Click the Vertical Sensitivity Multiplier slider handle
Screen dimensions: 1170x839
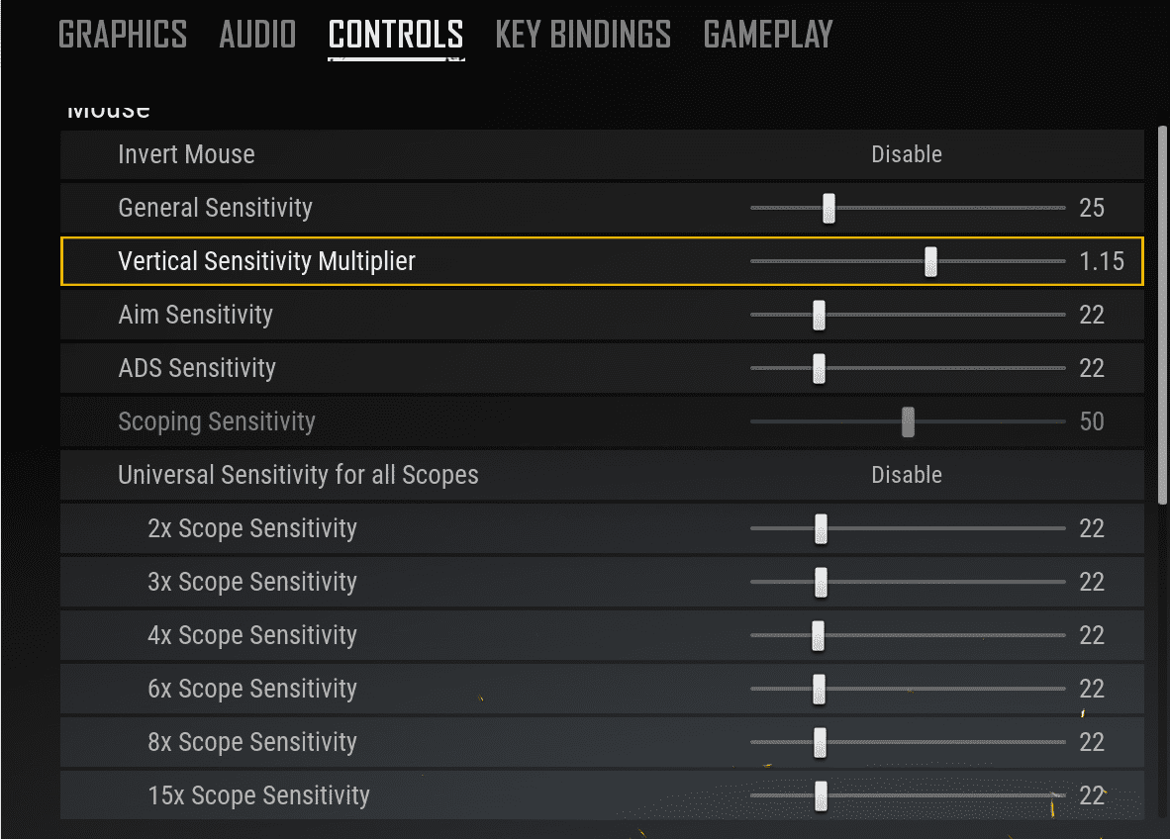930,261
